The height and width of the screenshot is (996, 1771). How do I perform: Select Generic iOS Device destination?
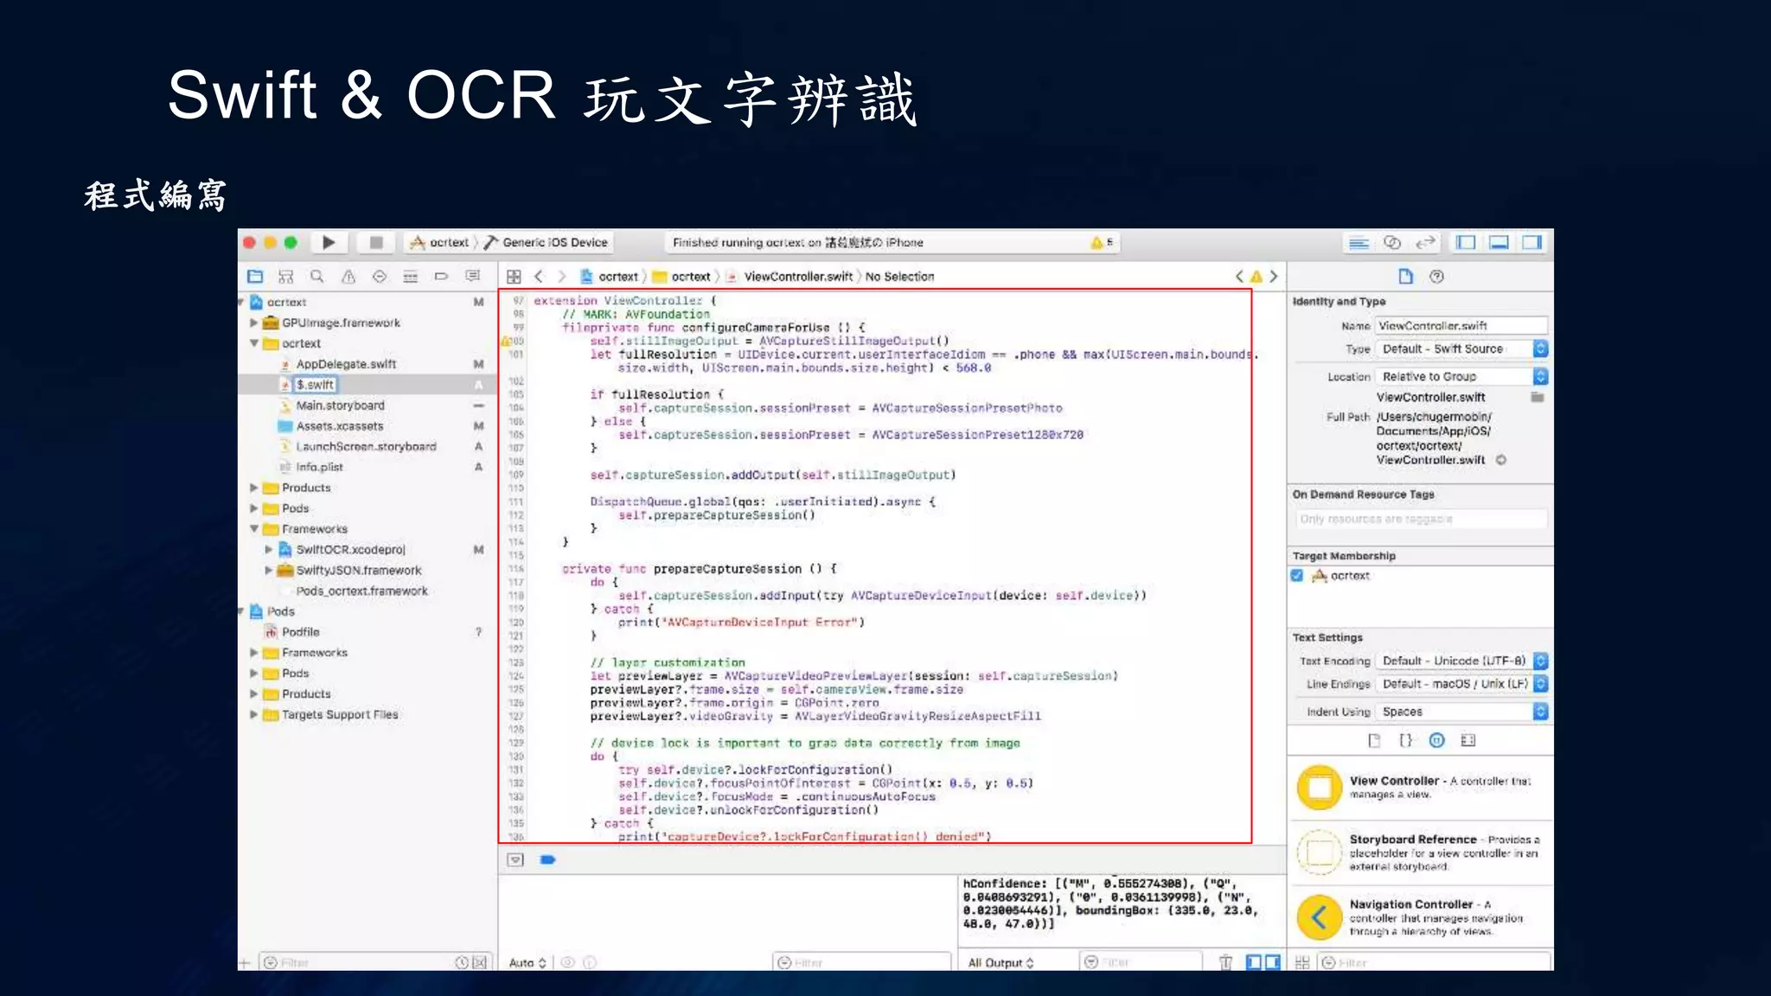547,243
